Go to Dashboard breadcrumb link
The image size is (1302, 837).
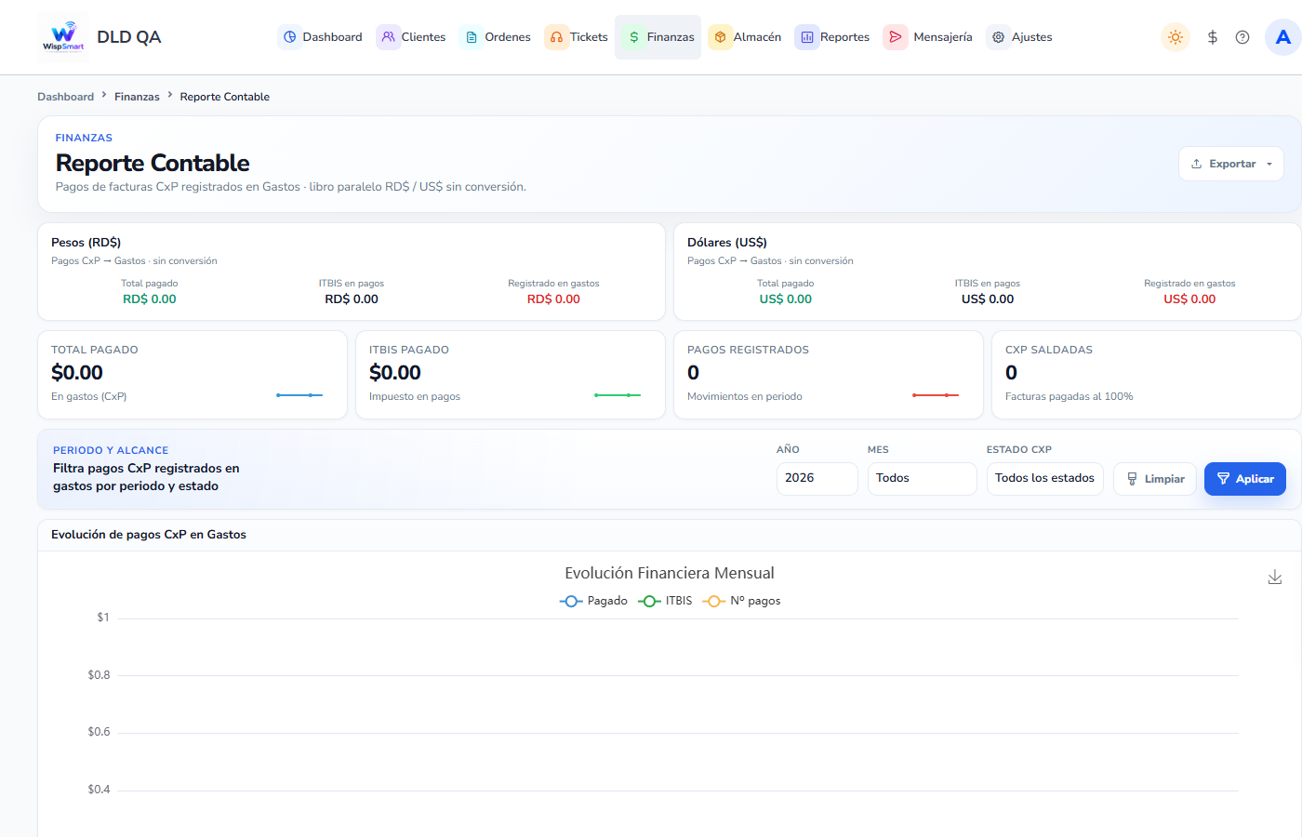[65, 97]
